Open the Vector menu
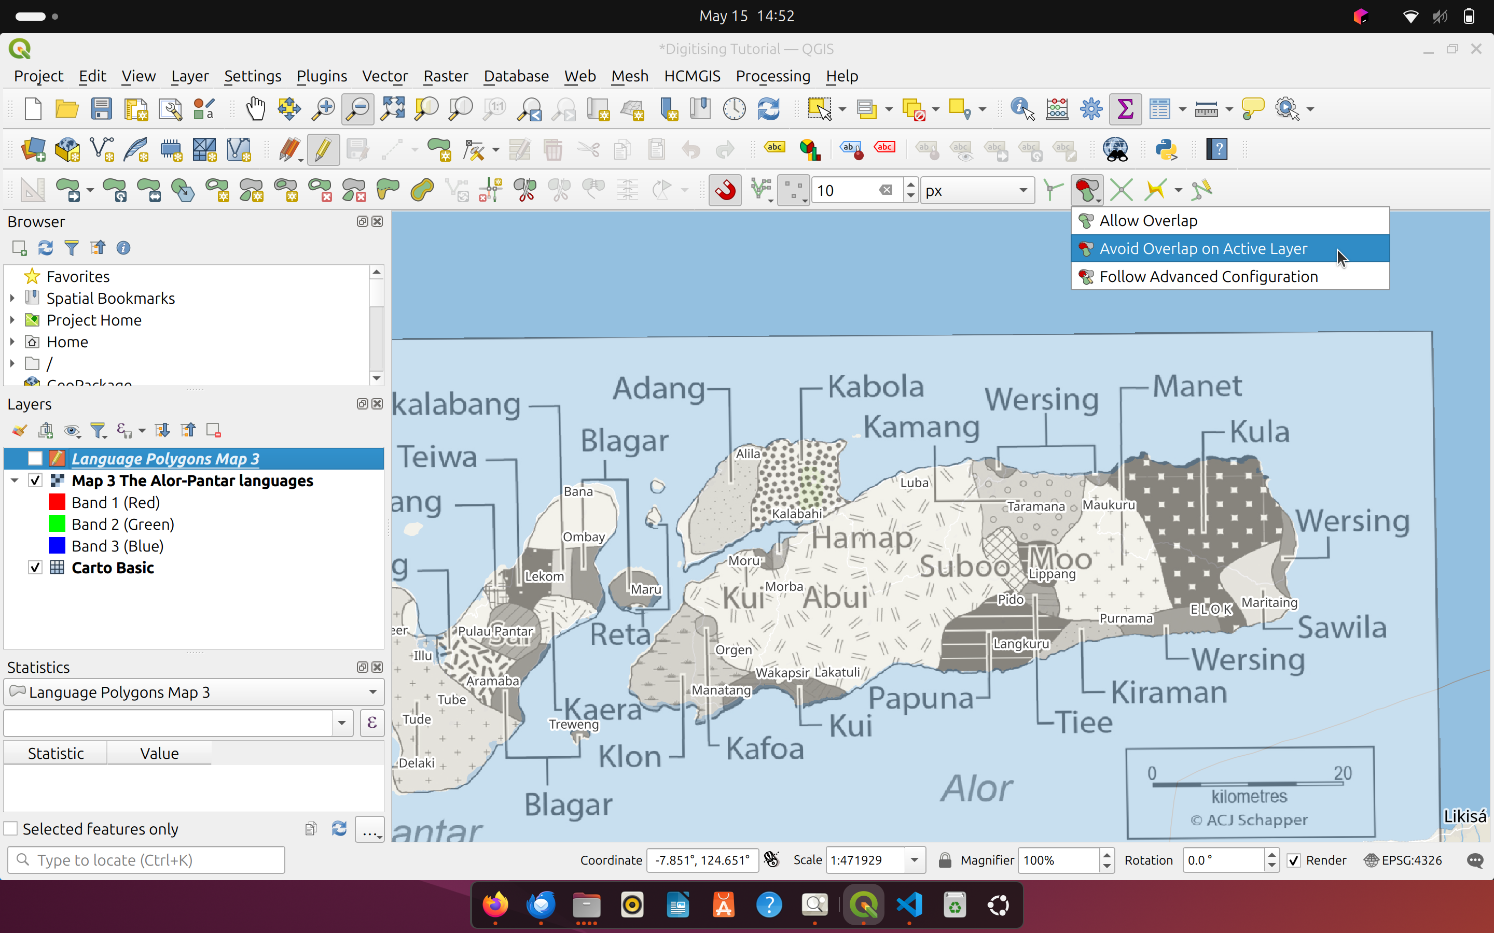The width and height of the screenshot is (1494, 933). 384,76
